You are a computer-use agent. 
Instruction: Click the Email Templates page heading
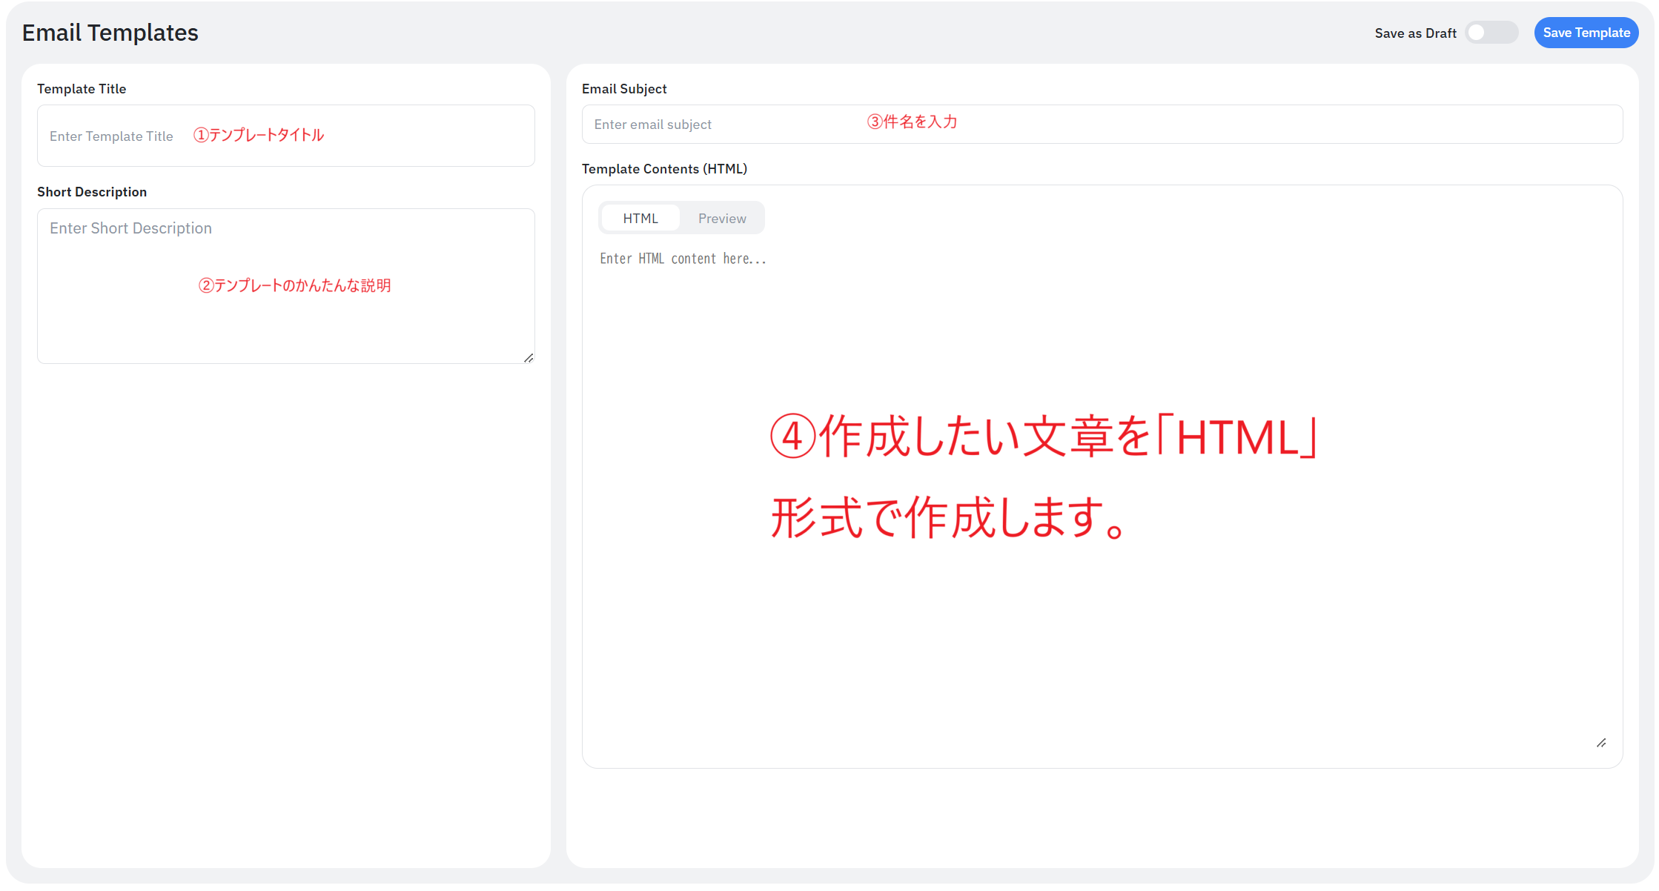click(x=110, y=33)
